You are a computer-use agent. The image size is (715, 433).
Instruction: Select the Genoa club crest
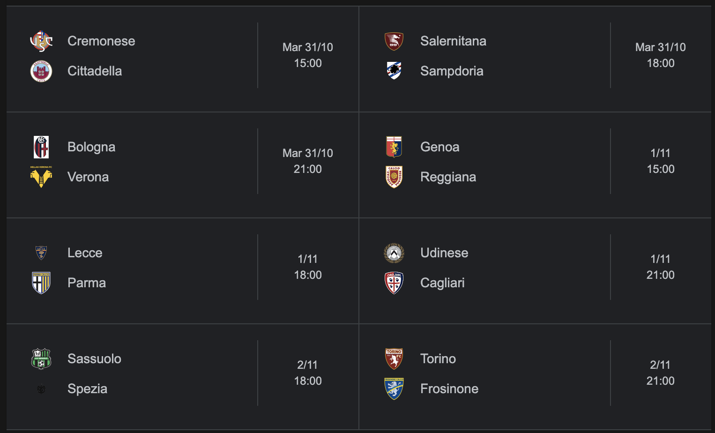(x=394, y=147)
